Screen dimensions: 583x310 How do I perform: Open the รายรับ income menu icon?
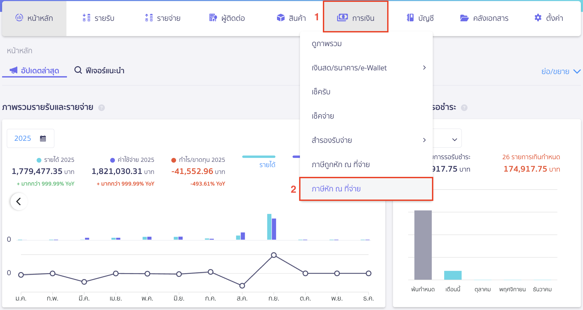pyautogui.click(x=86, y=18)
